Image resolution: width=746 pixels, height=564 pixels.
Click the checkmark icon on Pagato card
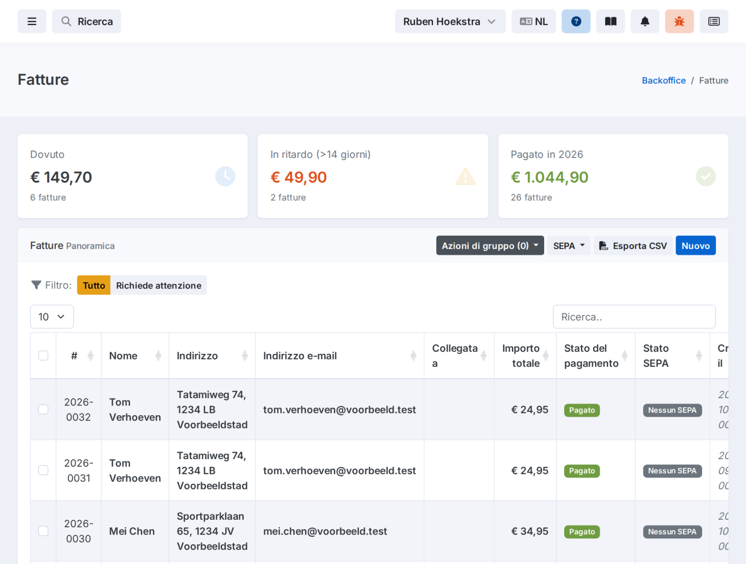coord(705,176)
